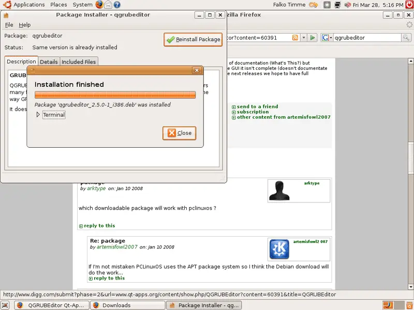Viewport: 414px width, 310px height.
Task: Click the green Go arrow in the Firefox address bar
Action: [x=313, y=38]
